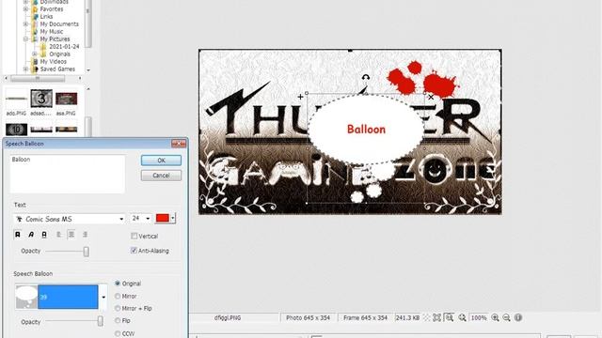Open the text color dropdown arrow
Screen dimensions: 602x338
coord(173,219)
